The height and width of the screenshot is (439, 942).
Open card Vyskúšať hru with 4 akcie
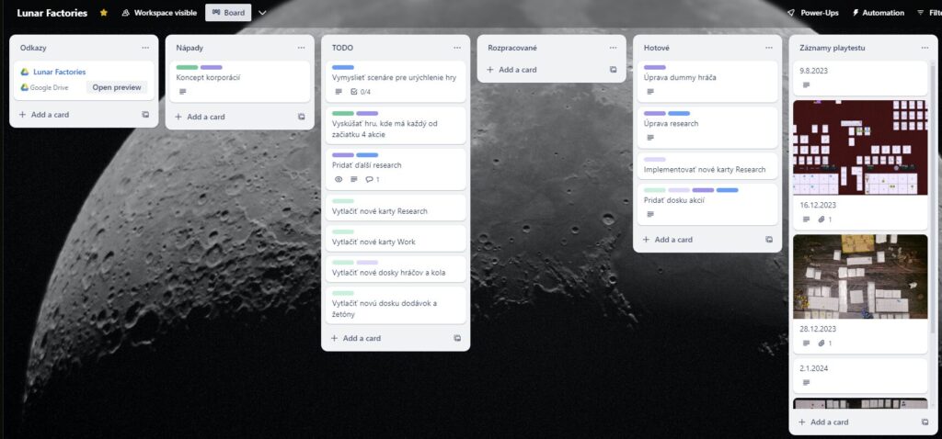pos(396,125)
